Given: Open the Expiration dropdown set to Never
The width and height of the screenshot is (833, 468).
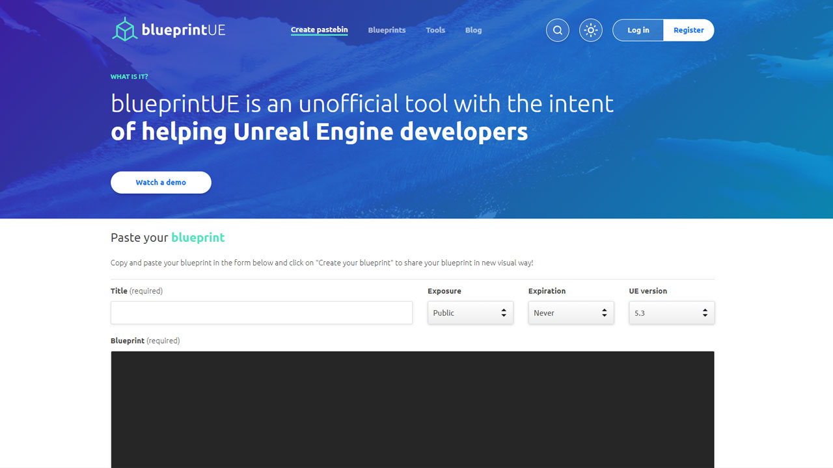Looking at the screenshot, I should (x=571, y=313).
